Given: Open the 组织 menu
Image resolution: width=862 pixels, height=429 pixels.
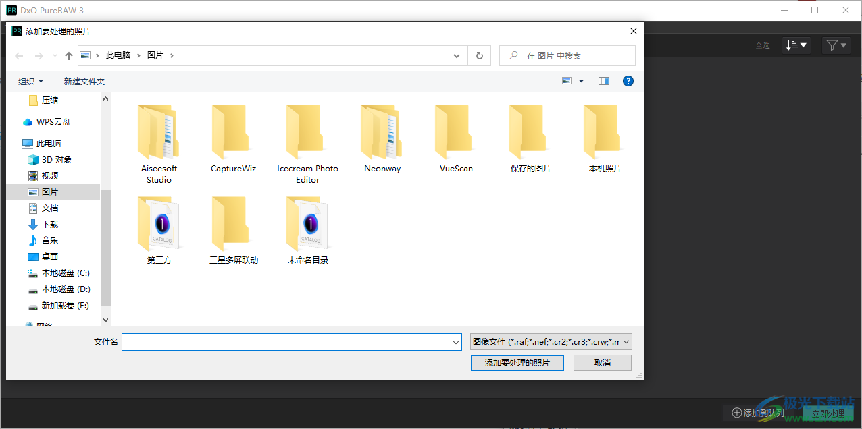Looking at the screenshot, I should (x=31, y=81).
